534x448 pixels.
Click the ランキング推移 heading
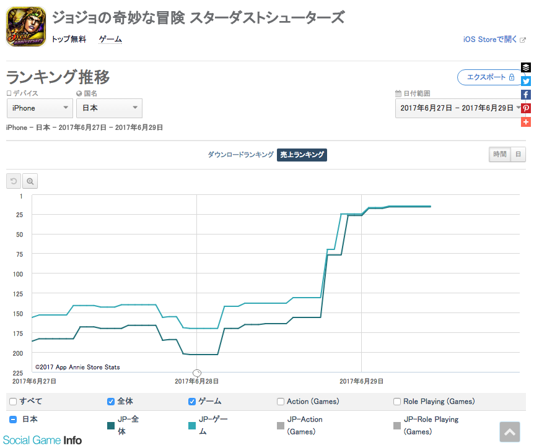pyautogui.click(x=58, y=77)
